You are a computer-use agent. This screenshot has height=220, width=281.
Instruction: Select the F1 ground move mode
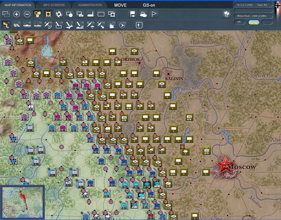coord(6,25)
